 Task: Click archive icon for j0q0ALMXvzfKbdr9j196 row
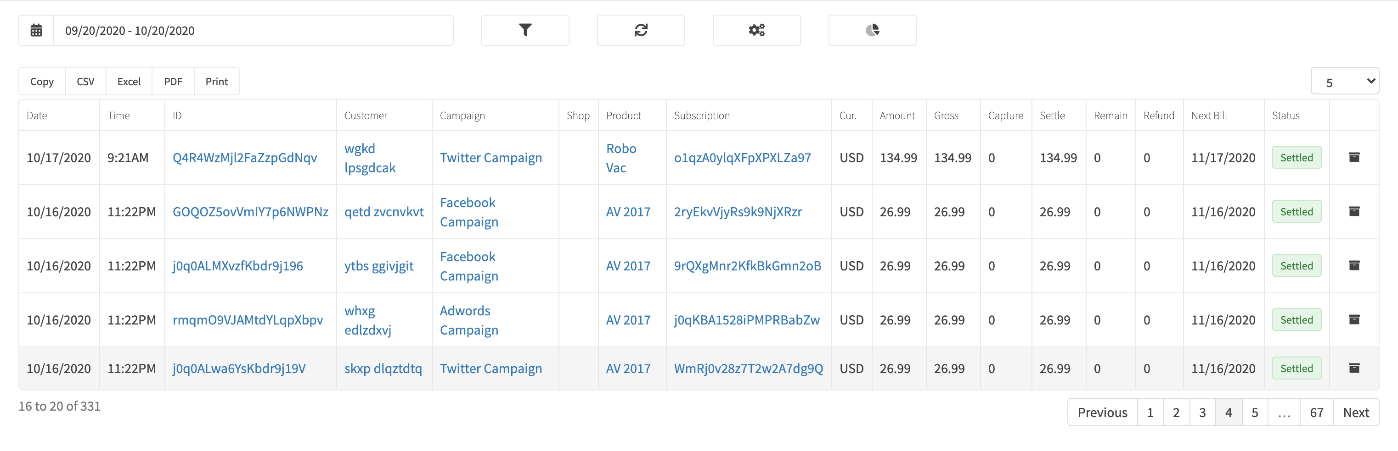(x=1354, y=266)
